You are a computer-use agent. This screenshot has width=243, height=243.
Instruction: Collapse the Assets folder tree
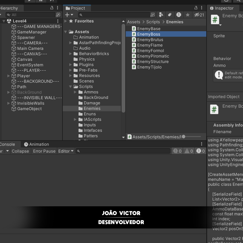[x=66, y=32]
